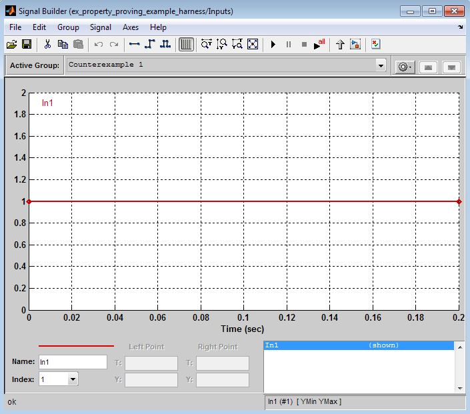Open the File menu
This screenshot has height=414, width=470.
coord(15,27)
